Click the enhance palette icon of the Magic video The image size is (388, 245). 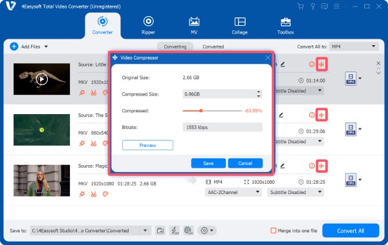[105, 194]
